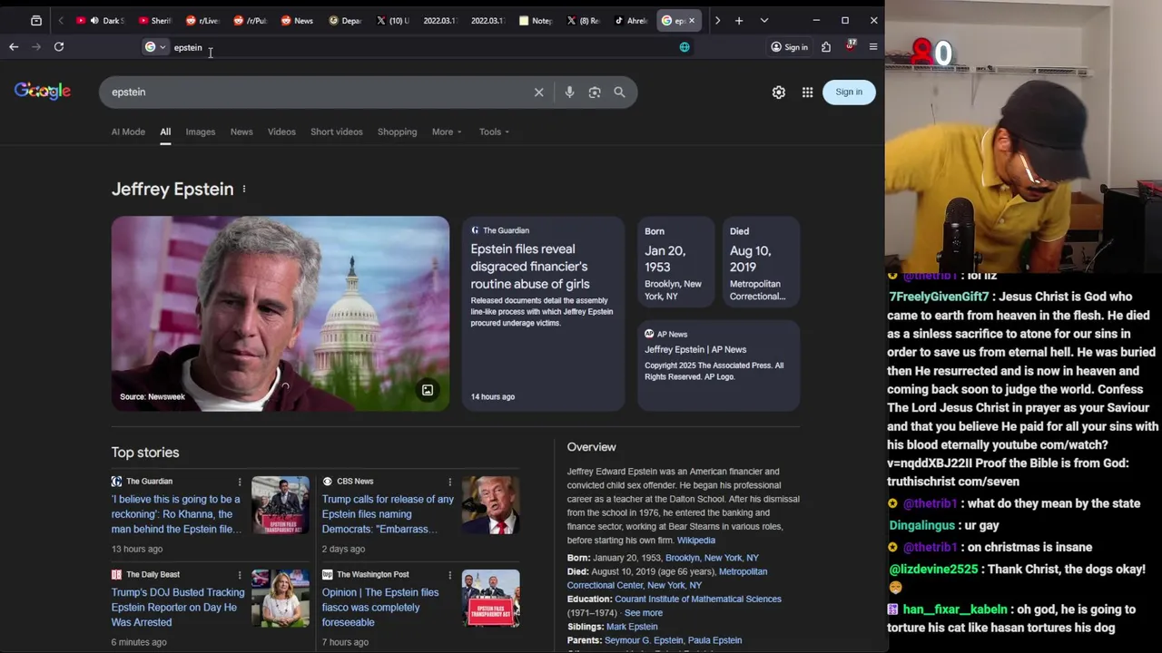Screen dimensions: 1162x653
Task: Switch to the Depar tab
Action: coord(345,20)
